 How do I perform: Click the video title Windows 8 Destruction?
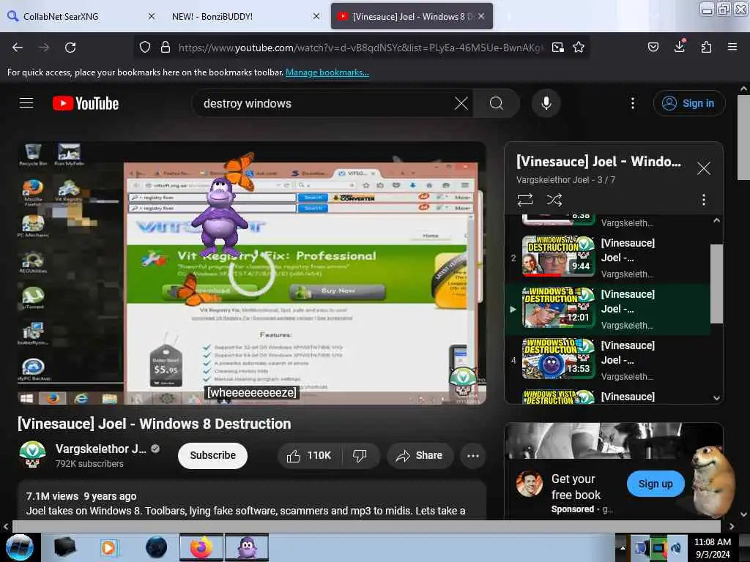click(154, 424)
